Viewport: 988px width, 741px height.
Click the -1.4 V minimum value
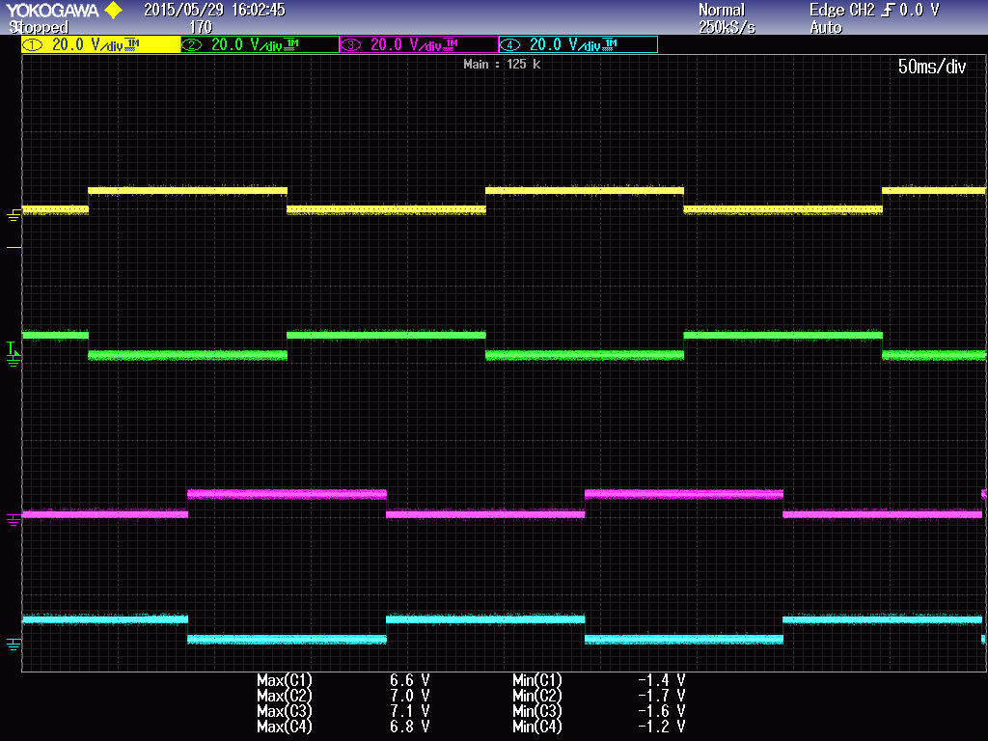pyautogui.click(x=661, y=680)
